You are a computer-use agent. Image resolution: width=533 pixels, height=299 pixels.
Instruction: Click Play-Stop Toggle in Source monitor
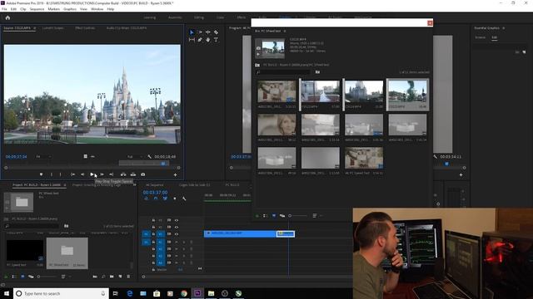click(x=92, y=174)
